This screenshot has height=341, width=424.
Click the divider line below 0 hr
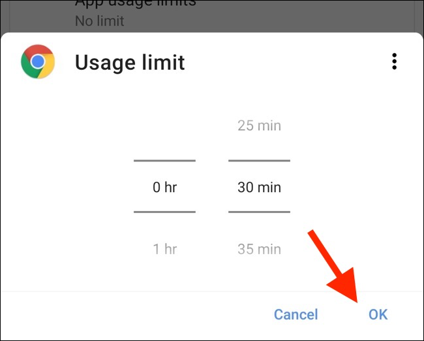pos(164,212)
